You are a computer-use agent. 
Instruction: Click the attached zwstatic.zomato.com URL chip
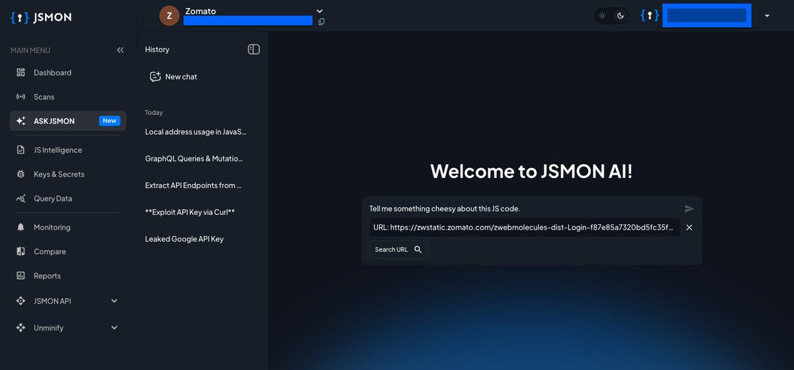525,228
